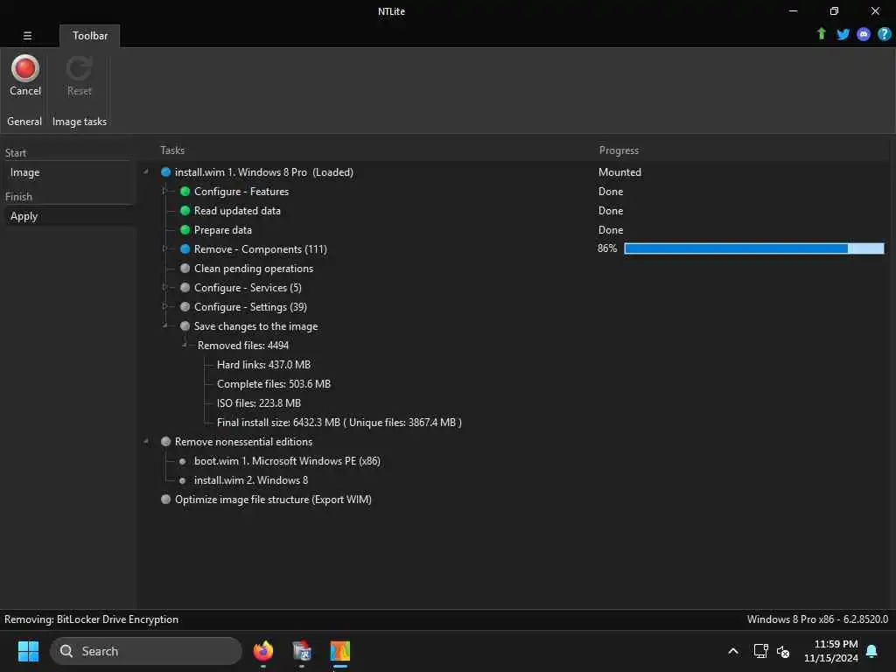Select the Final install size: 6432.3 MB row

pyautogui.click(x=339, y=423)
